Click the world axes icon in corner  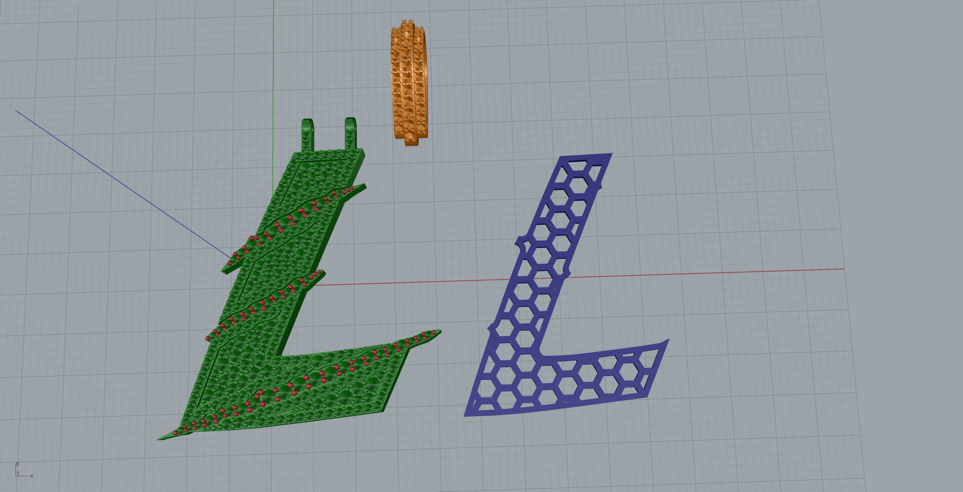(x=24, y=470)
